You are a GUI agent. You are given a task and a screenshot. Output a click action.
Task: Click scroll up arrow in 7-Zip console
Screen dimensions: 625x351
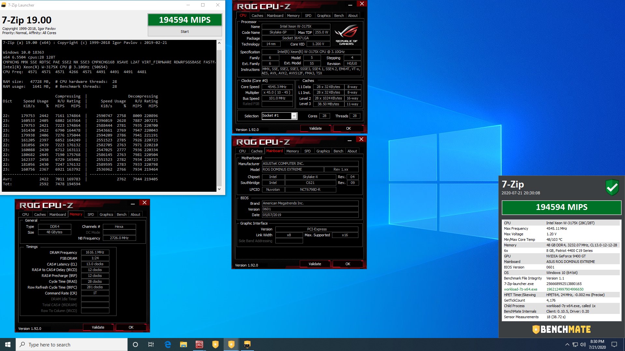219,43
